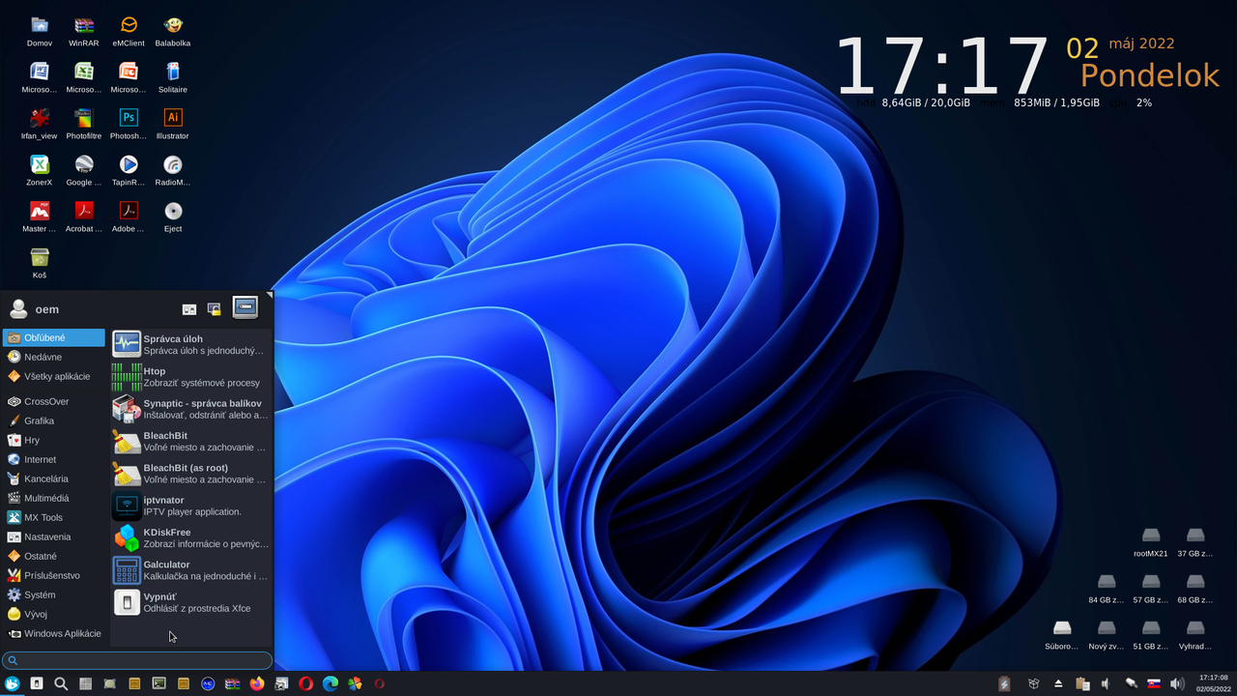Click the lock screen button in menu
Viewport: 1237px width, 696px height.
(215, 309)
